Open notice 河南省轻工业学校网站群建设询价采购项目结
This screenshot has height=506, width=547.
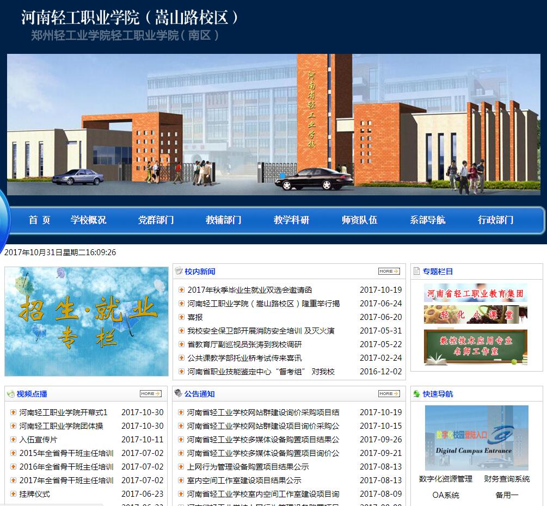coord(263,412)
